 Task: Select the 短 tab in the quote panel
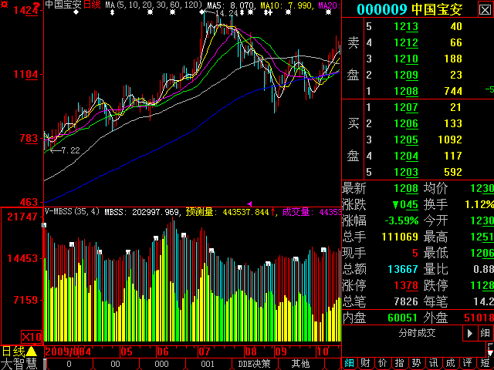pos(486,364)
